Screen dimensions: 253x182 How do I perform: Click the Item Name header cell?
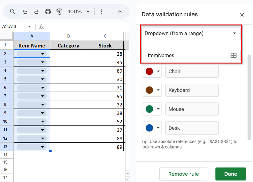[x=32, y=46]
